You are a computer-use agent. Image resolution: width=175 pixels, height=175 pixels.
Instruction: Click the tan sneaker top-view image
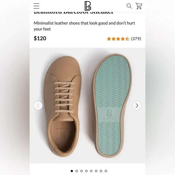(63, 106)
